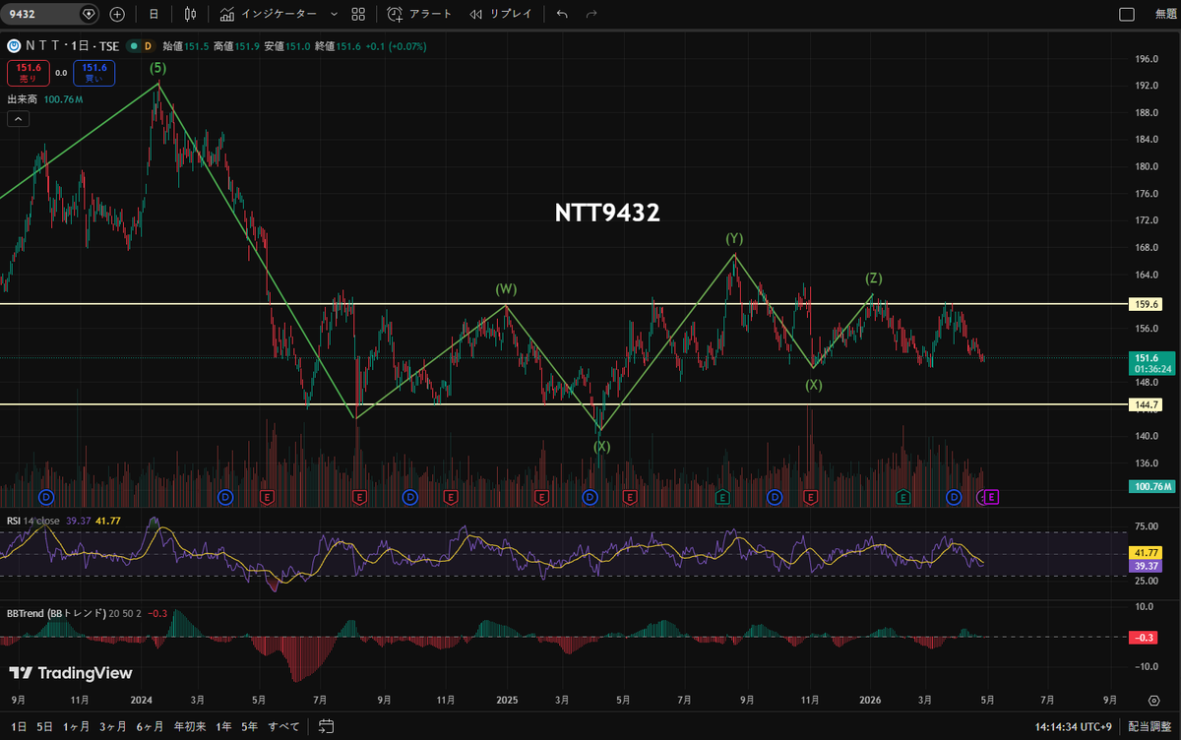
Task: Set range to 6ヶ月
Action: [x=151, y=726]
